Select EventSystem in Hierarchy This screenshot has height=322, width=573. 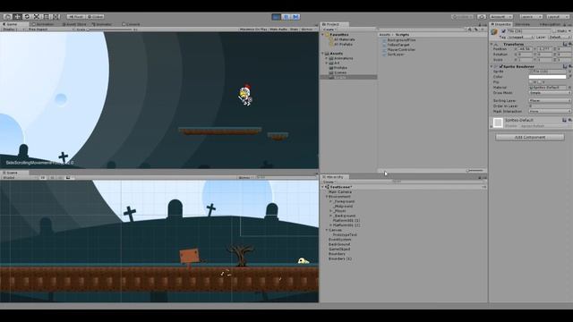tap(339, 240)
